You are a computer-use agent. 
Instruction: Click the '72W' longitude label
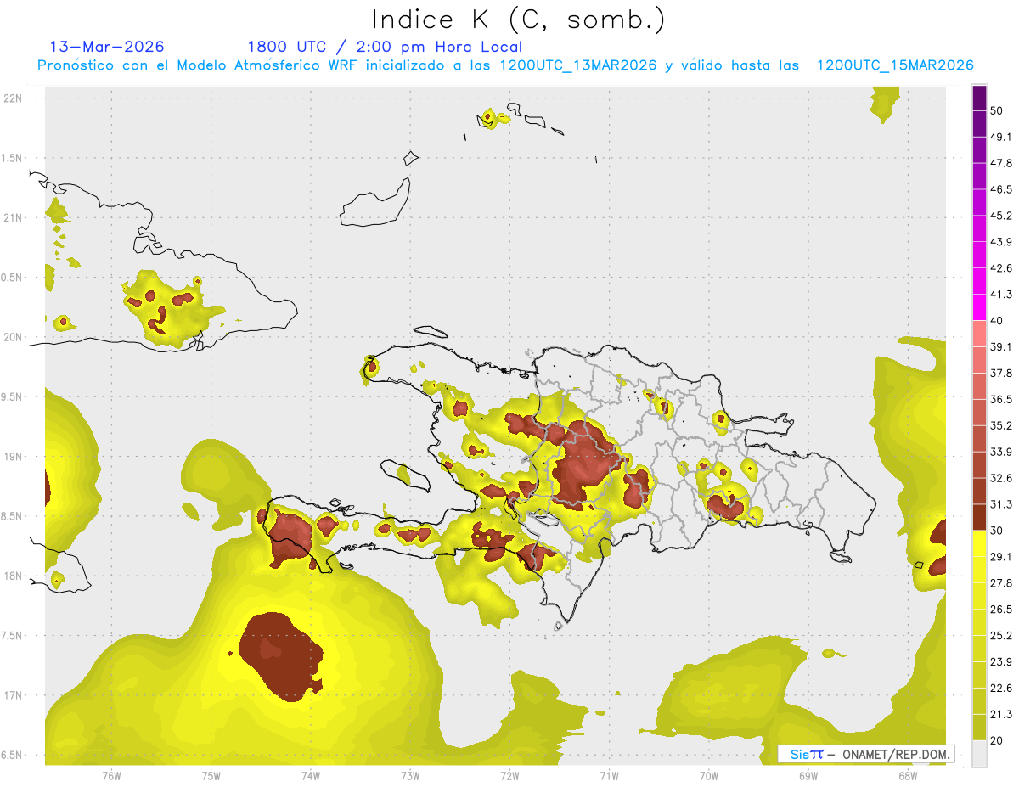pyautogui.click(x=509, y=775)
